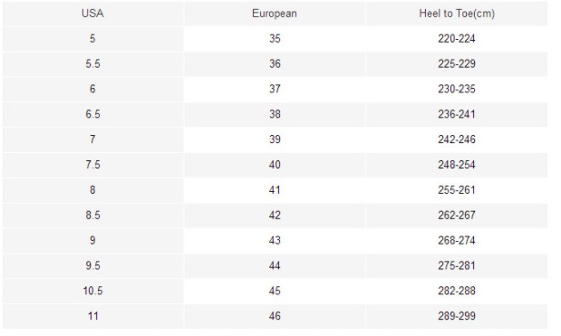
Task: Click the European column header
Action: [x=275, y=14]
